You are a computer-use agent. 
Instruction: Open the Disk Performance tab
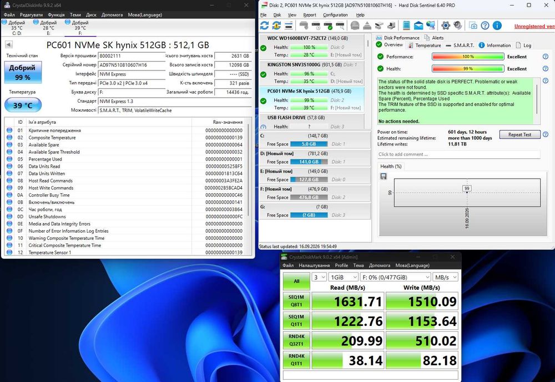[x=397, y=38]
